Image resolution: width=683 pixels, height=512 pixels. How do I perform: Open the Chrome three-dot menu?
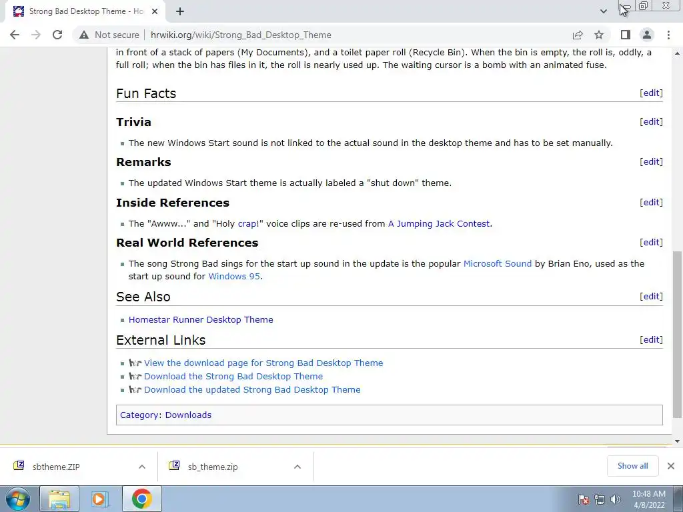pos(668,35)
